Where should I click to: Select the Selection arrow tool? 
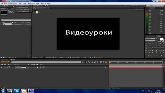coord(2,6)
